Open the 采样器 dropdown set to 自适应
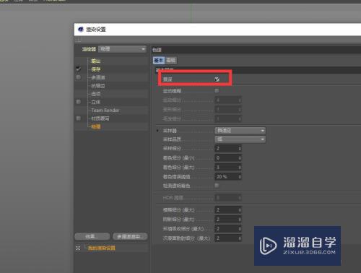 240,131
